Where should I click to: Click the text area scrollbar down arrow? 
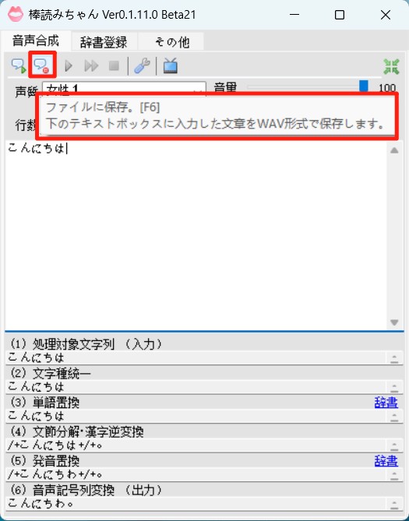coord(394,322)
